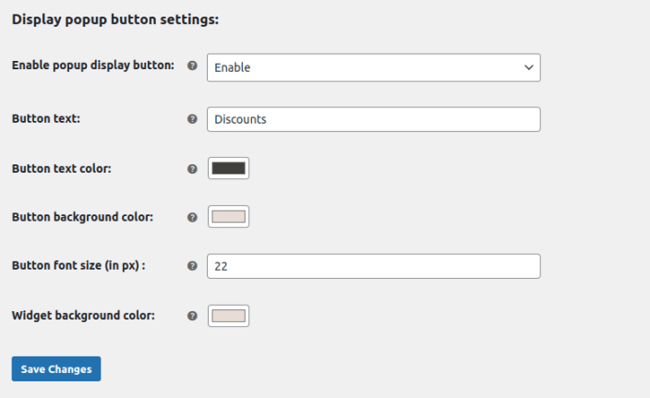This screenshot has width=650, height=398.
Task: Click help icon for Button font size
Action: click(x=192, y=266)
